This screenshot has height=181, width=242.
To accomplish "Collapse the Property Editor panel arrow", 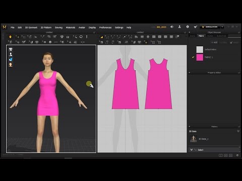I will coord(190,72).
